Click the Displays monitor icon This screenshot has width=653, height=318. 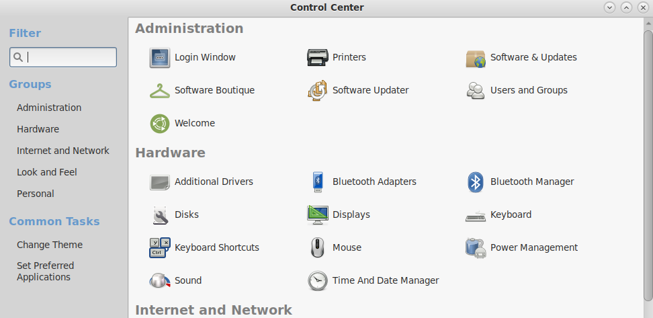[317, 215]
